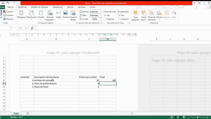Open Insert Function with the fx icon
Screen dimensions: 211x119
pos(32,28)
